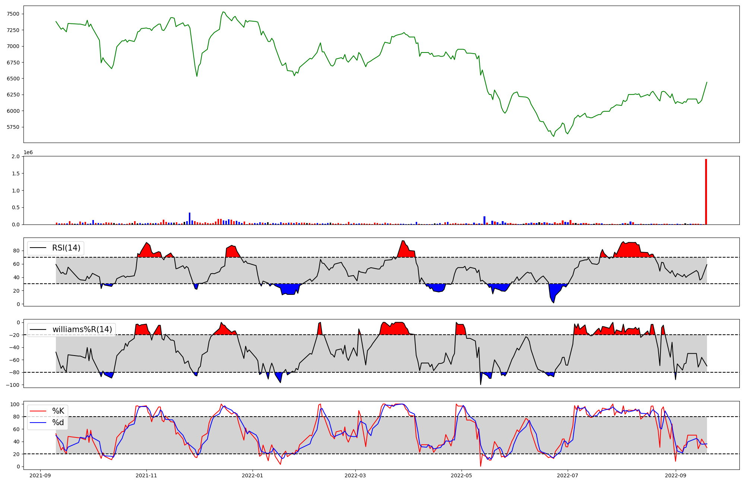Click the 2022-03 x-axis date label
The height and width of the screenshot is (484, 745).
click(x=355, y=475)
